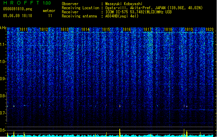
Task: Click the bright meteor echo just before 1816
Action: pyautogui.click(x=120, y=106)
